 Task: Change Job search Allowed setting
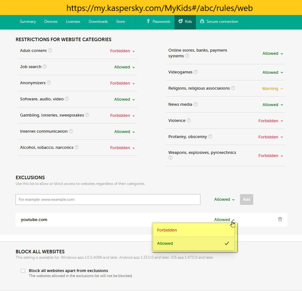[x=124, y=67]
